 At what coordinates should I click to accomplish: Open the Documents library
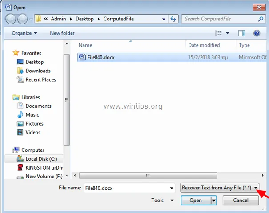pyautogui.click(x=38, y=106)
